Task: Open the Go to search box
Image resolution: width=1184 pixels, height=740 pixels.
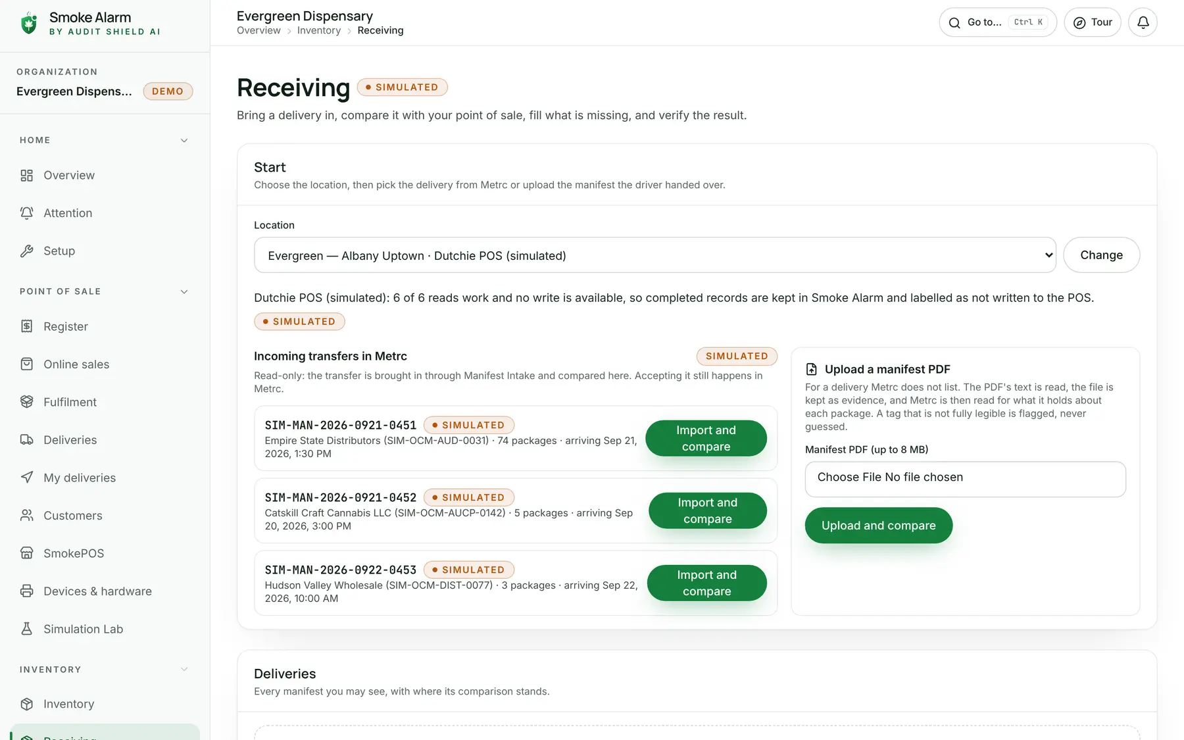Action: pyautogui.click(x=998, y=22)
